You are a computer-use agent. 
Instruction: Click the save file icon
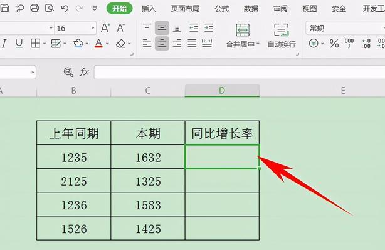point(4,8)
